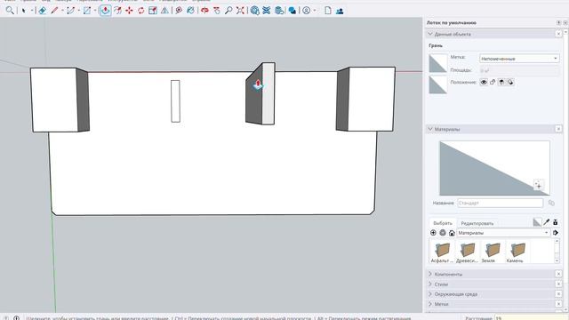This screenshot has width=569, height=320.
Task: Click the home In Model icon
Action: (x=452, y=233)
